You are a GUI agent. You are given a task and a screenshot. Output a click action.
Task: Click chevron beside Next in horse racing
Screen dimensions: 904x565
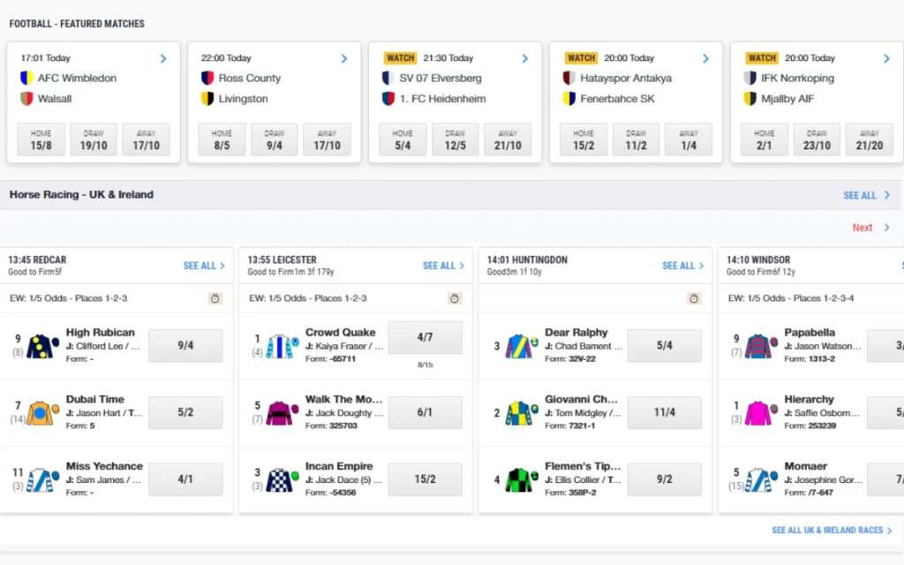(x=886, y=227)
